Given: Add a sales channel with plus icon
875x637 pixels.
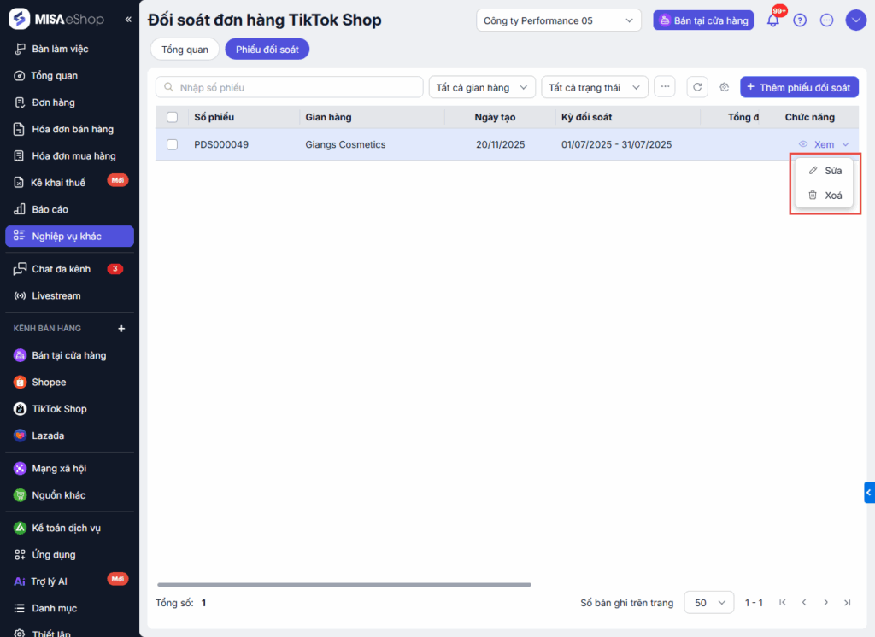Looking at the screenshot, I should point(121,329).
